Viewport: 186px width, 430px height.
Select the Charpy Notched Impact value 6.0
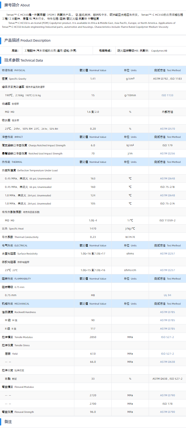tap(93, 145)
